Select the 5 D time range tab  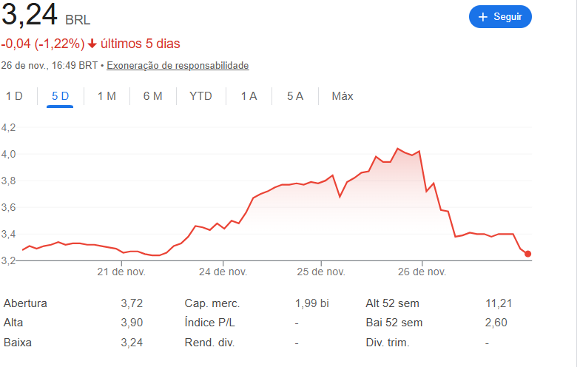point(60,96)
